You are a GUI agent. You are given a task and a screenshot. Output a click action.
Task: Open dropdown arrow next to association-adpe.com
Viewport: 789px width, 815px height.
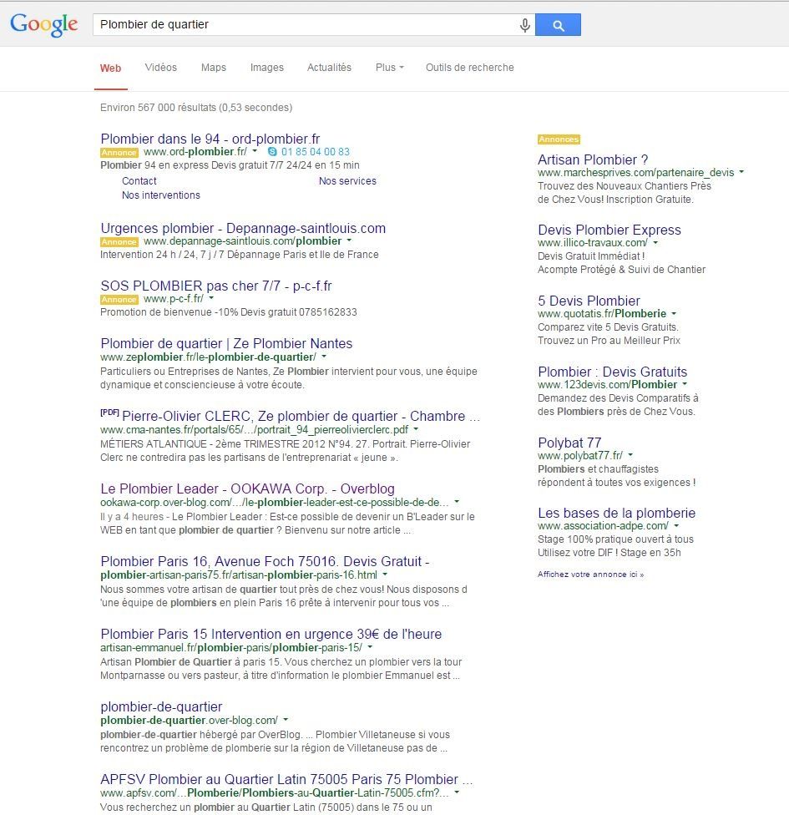(676, 525)
